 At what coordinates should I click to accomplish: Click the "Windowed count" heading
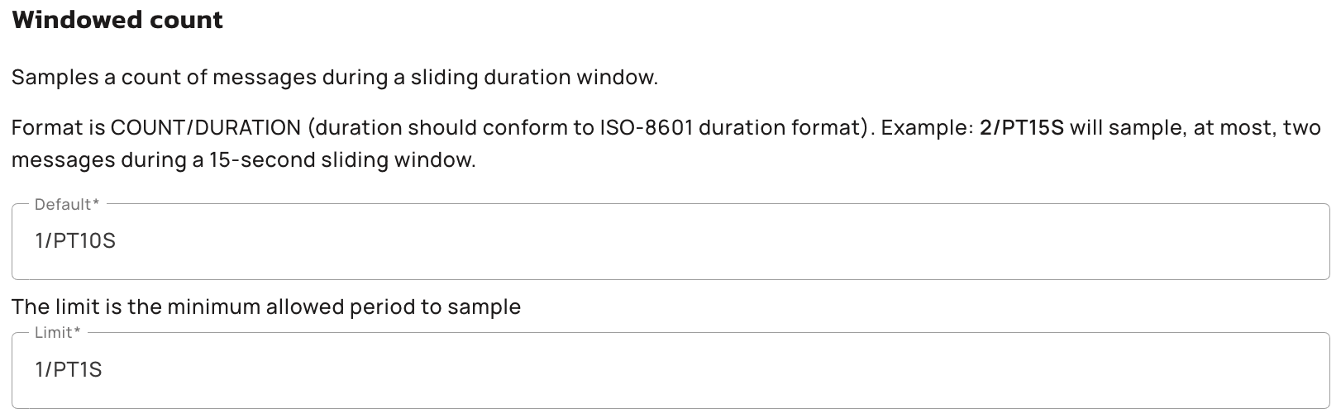[x=117, y=21]
